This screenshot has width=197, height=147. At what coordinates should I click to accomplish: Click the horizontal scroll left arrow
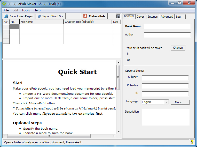click(5, 136)
